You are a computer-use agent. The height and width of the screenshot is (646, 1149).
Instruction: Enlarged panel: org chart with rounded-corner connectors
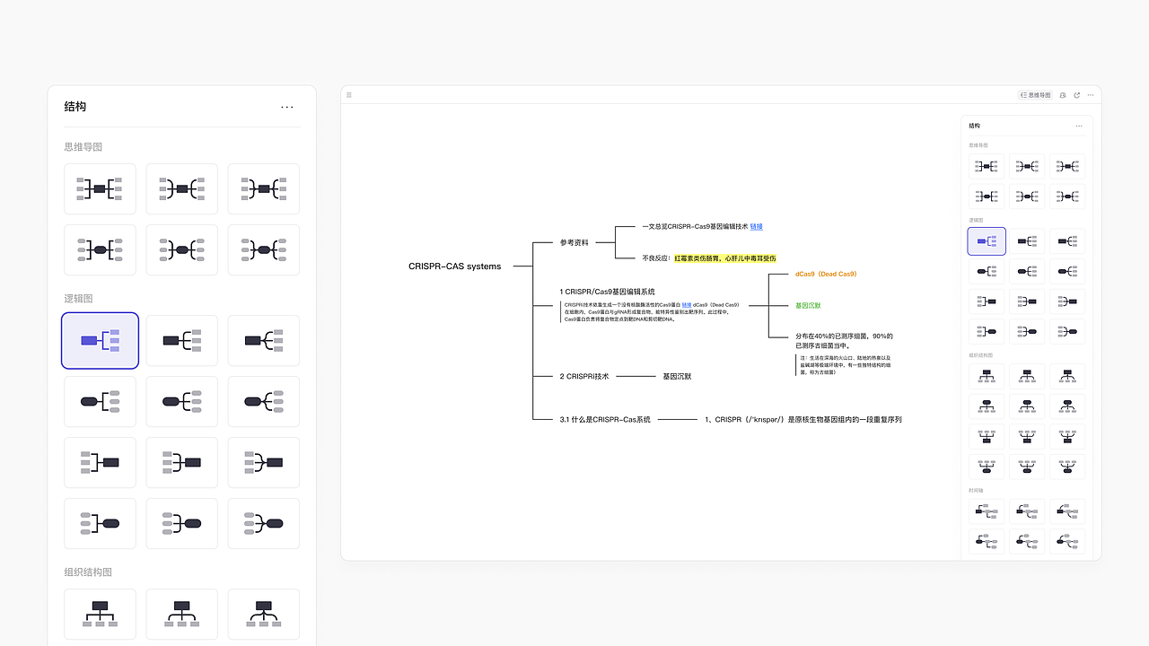(x=182, y=614)
